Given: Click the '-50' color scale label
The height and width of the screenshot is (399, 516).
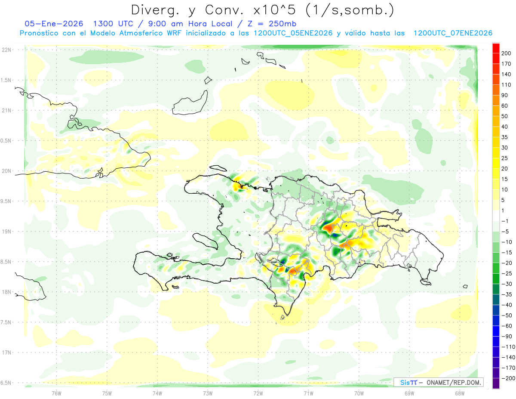Looking at the screenshot, I should 507,315.
